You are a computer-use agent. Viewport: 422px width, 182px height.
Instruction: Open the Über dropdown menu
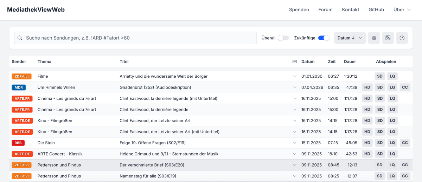pos(402,10)
